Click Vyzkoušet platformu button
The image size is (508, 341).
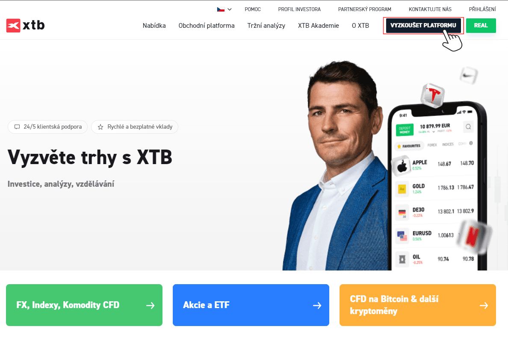pyautogui.click(x=423, y=25)
